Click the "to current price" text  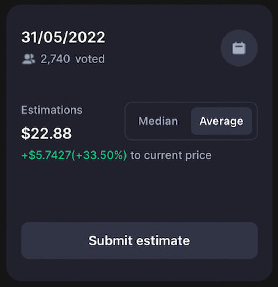click(171, 155)
